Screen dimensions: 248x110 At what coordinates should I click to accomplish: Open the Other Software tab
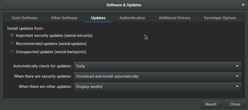64,18
